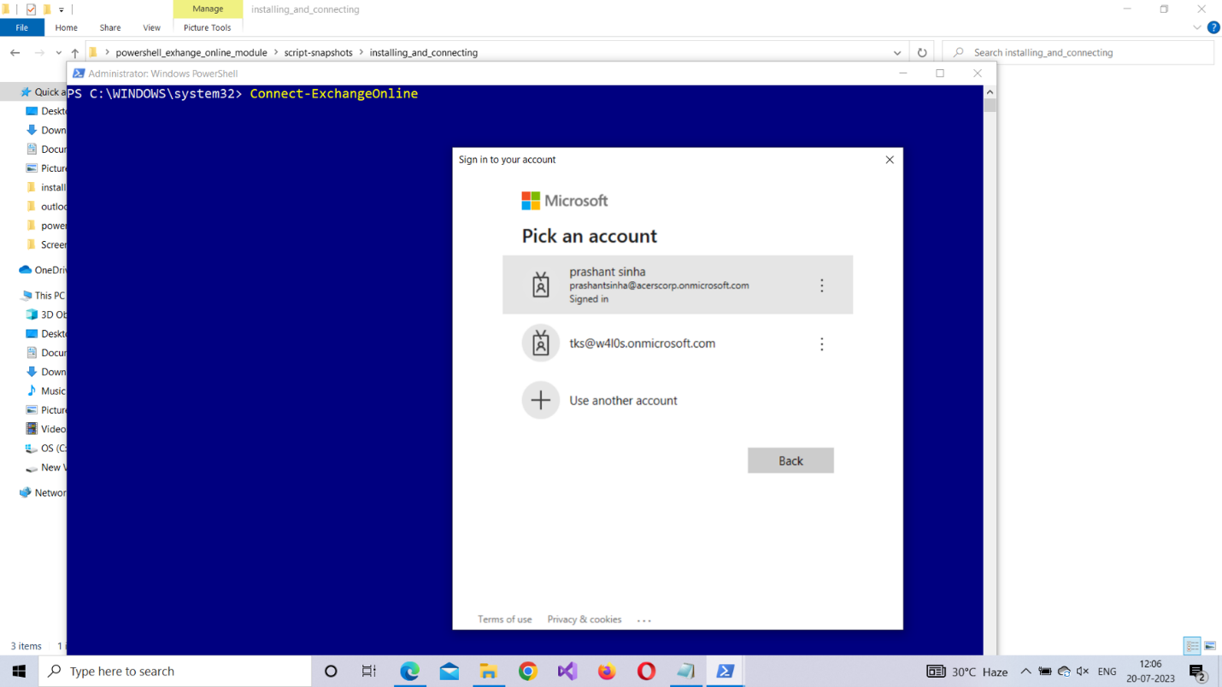Switch to the Picture Tools tab

point(208,27)
